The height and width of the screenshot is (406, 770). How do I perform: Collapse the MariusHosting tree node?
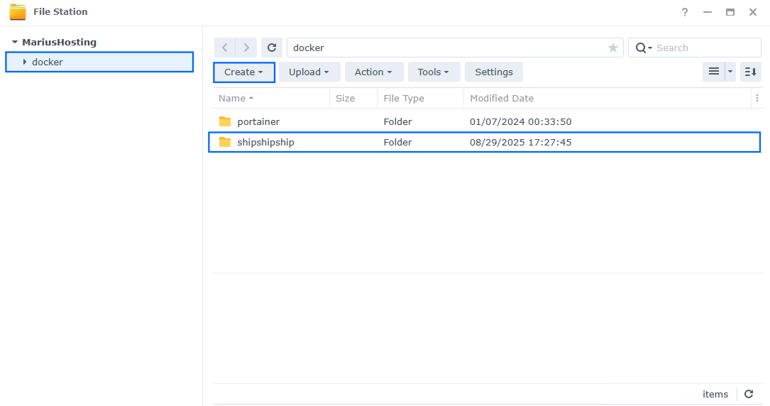(x=15, y=42)
